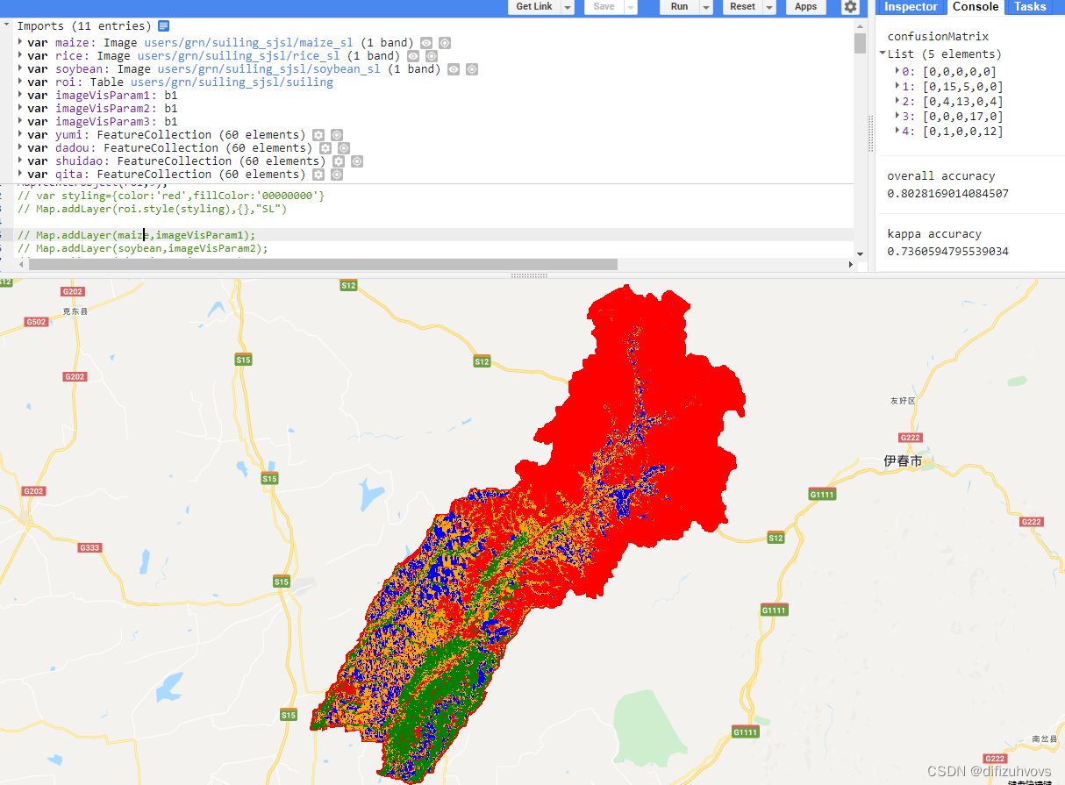Screen dimensions: 1065x785
Task: Switch to the Inspector tab
Action: (x=911, y=7)
